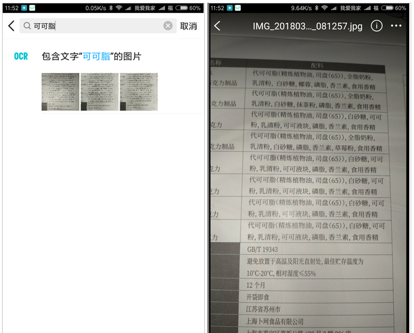Tap the 9.64K/s network speed indicator
This screenshot has width=414, height=333.
[301, 8]
